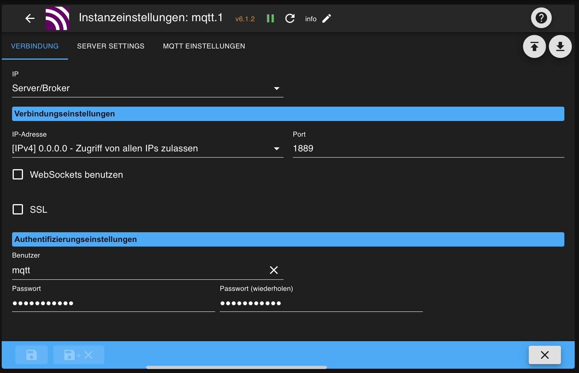Viewport: 579px width, 373px height.
Task: Enable WebSockets benutzen checkbox
Action: tap(18, 174)
